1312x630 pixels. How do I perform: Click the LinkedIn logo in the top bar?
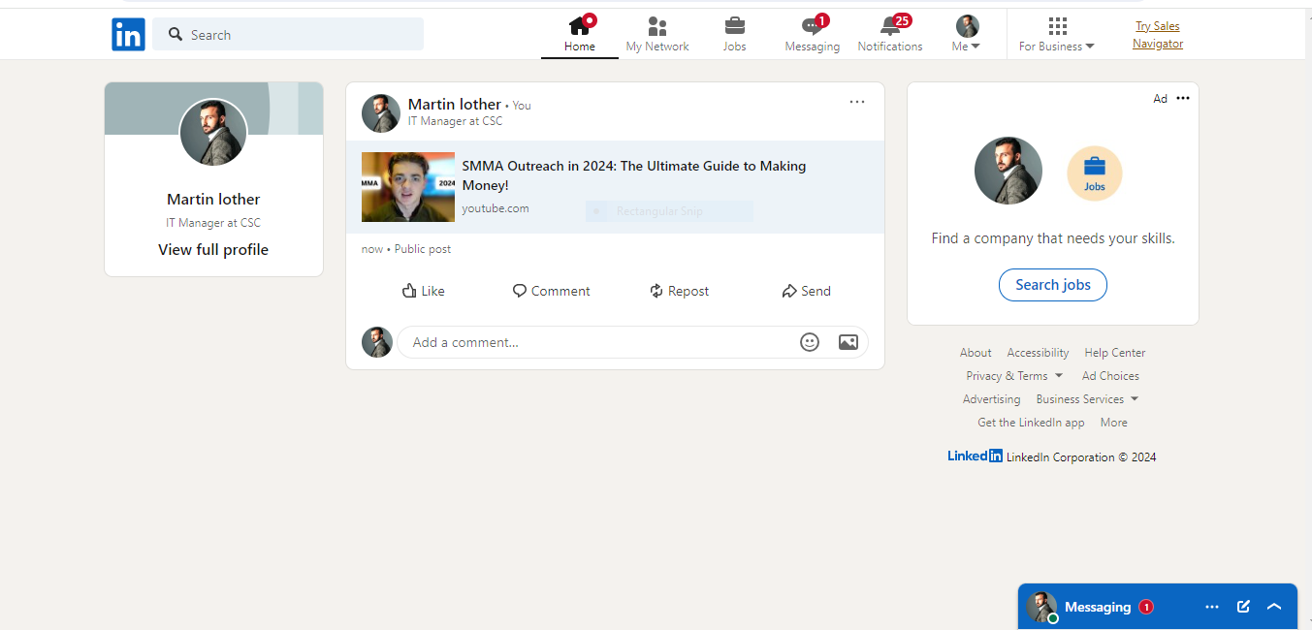(x=128, y=34)
